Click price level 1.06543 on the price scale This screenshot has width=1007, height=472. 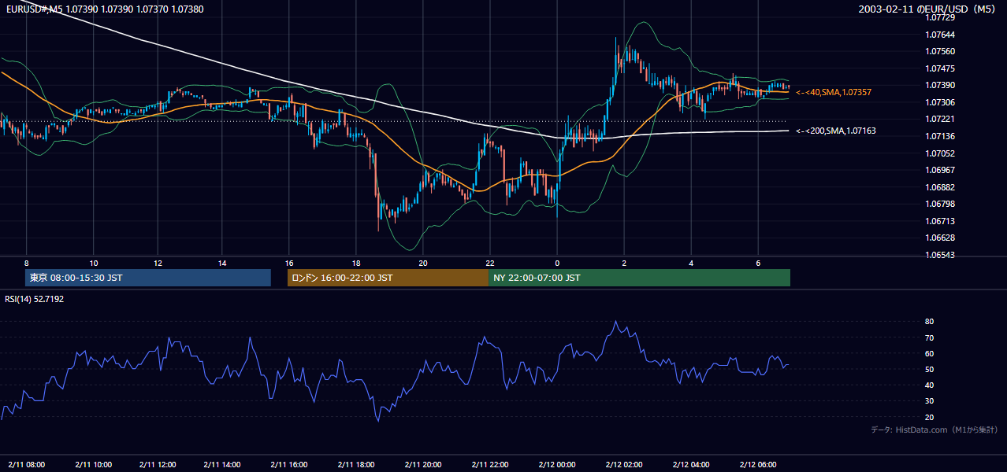coord(940,255)
